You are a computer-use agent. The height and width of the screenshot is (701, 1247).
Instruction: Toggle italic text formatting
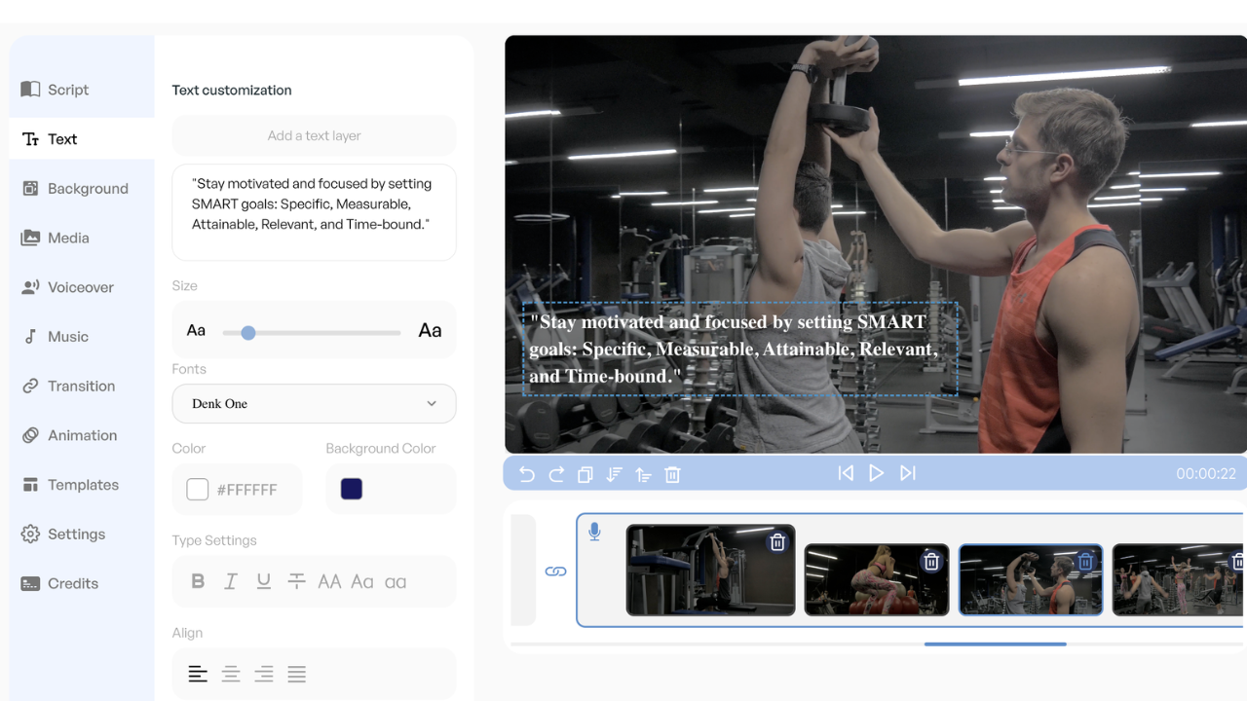[x=231, y=581]
